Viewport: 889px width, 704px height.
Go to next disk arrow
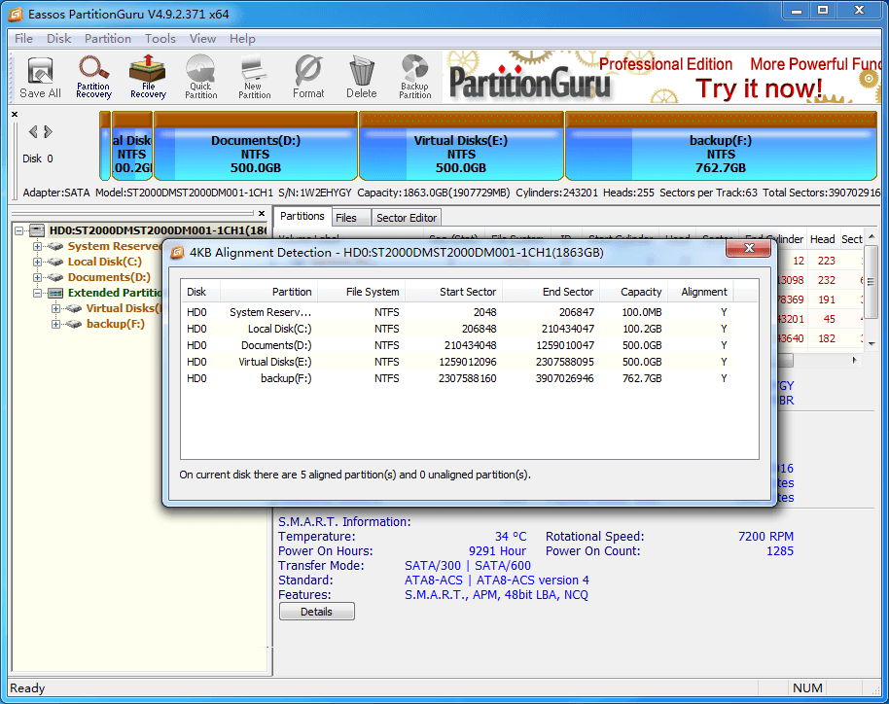point(49,132)
